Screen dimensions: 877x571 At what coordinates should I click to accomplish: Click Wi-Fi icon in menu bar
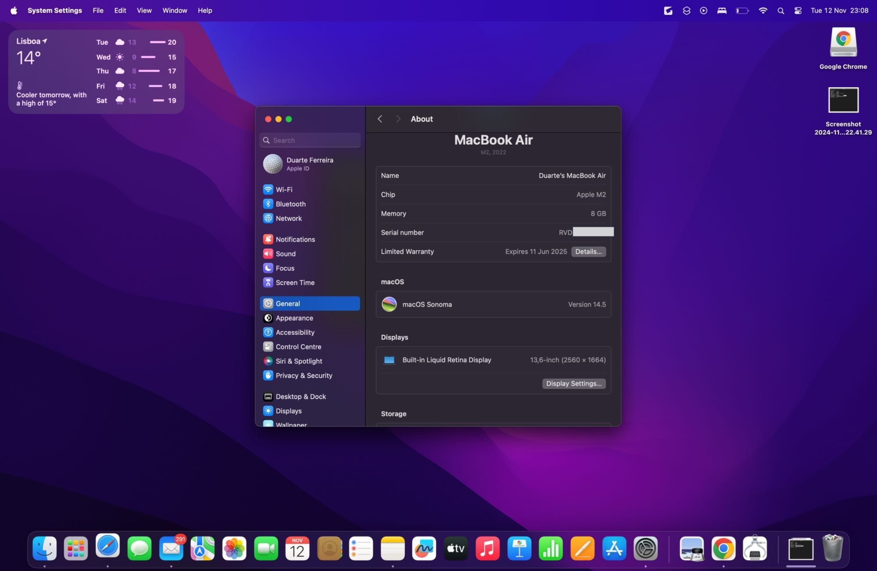[x=763, y=11]
